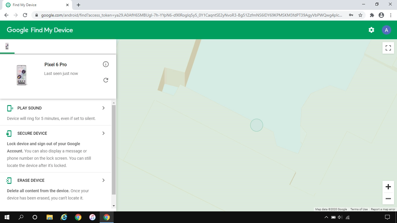This screenshot has width=397, height=223.
Task: Open the Find My Device settings gear
Action: click(x=371, y=30)
